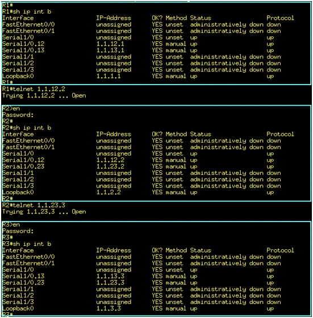Viewport: 313px width, 318px height.
Task: Click Serial1/0.23 interface name in R2 table
Action: [x=23, y=166]
